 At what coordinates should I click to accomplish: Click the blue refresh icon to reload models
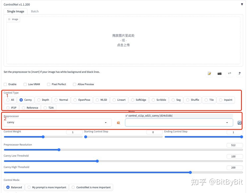[239, 122]
